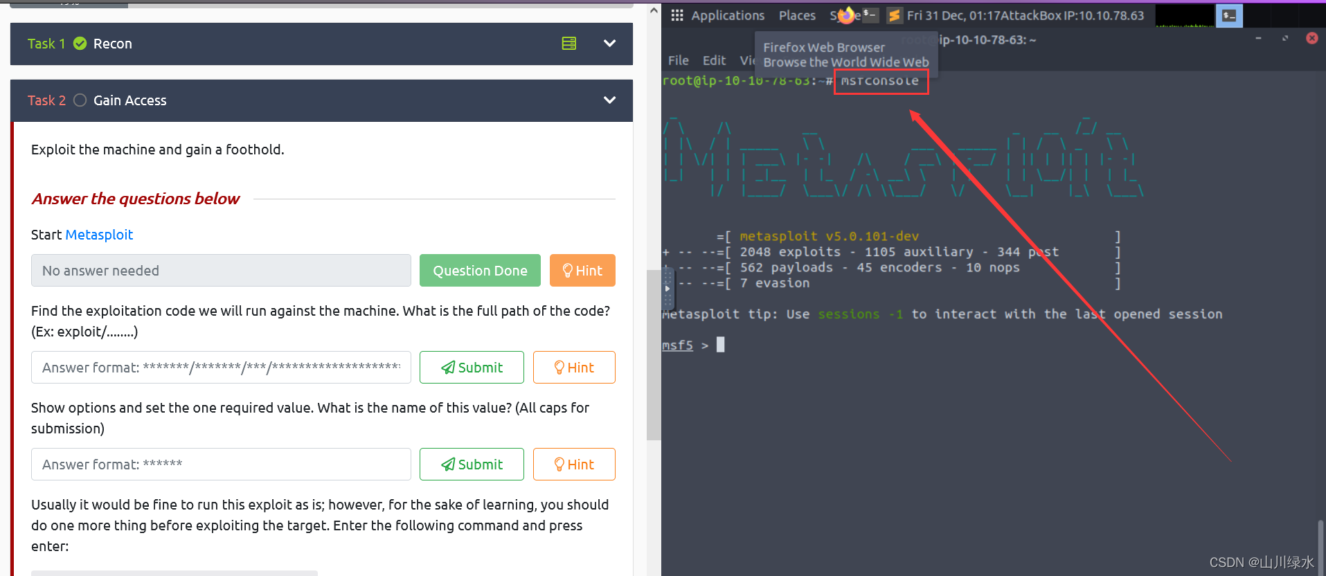
Task: Click the Task 1 Recon header title
Action: point(112,44)
